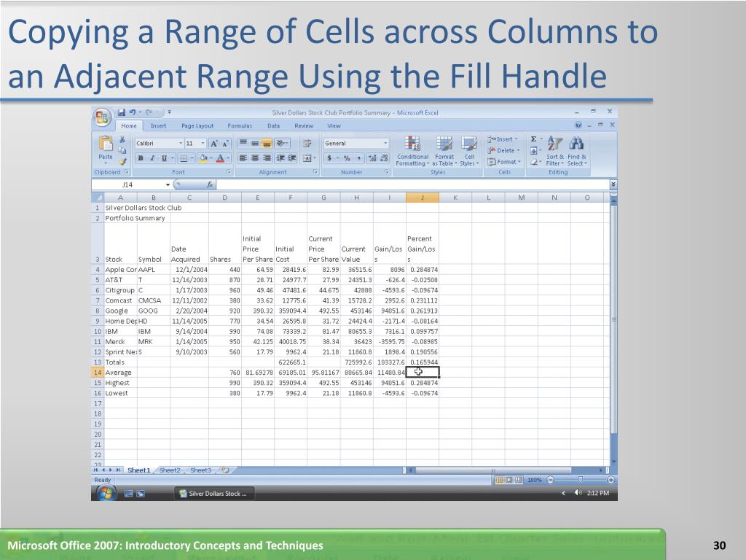Apply Comma Style number format
746x560 pixels.
click(358, 158)
